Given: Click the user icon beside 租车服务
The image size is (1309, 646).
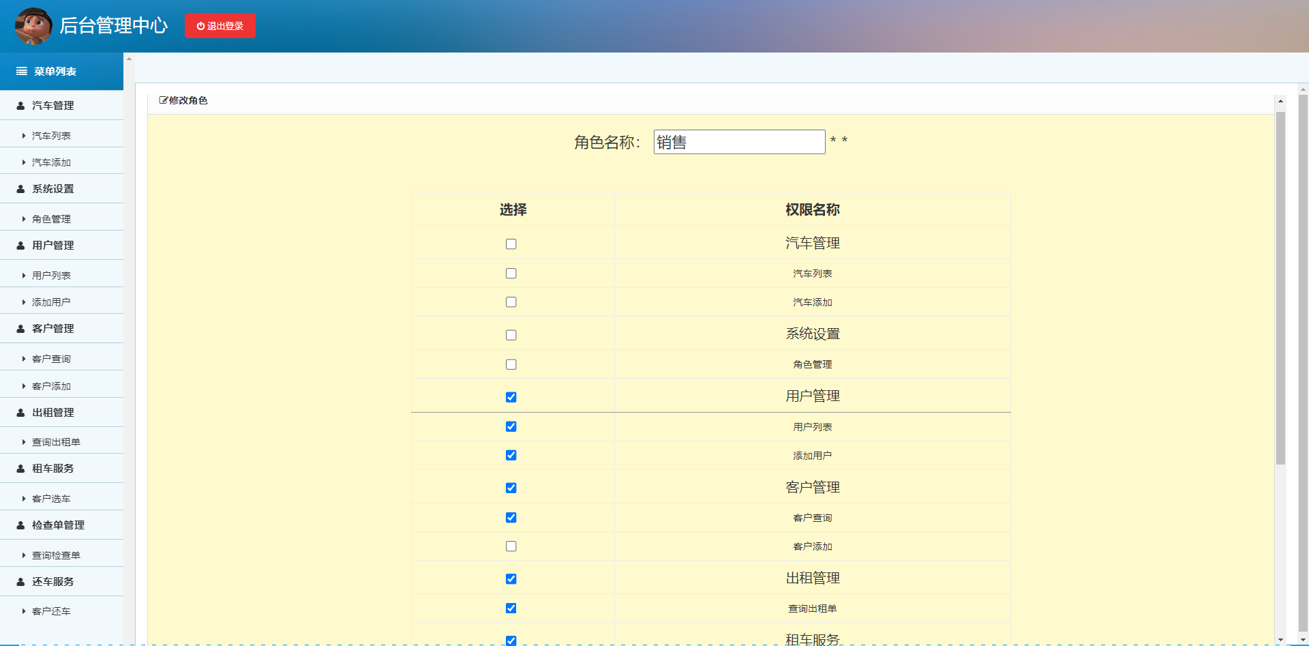Looking at the screenshot, I should click(18, 469).
